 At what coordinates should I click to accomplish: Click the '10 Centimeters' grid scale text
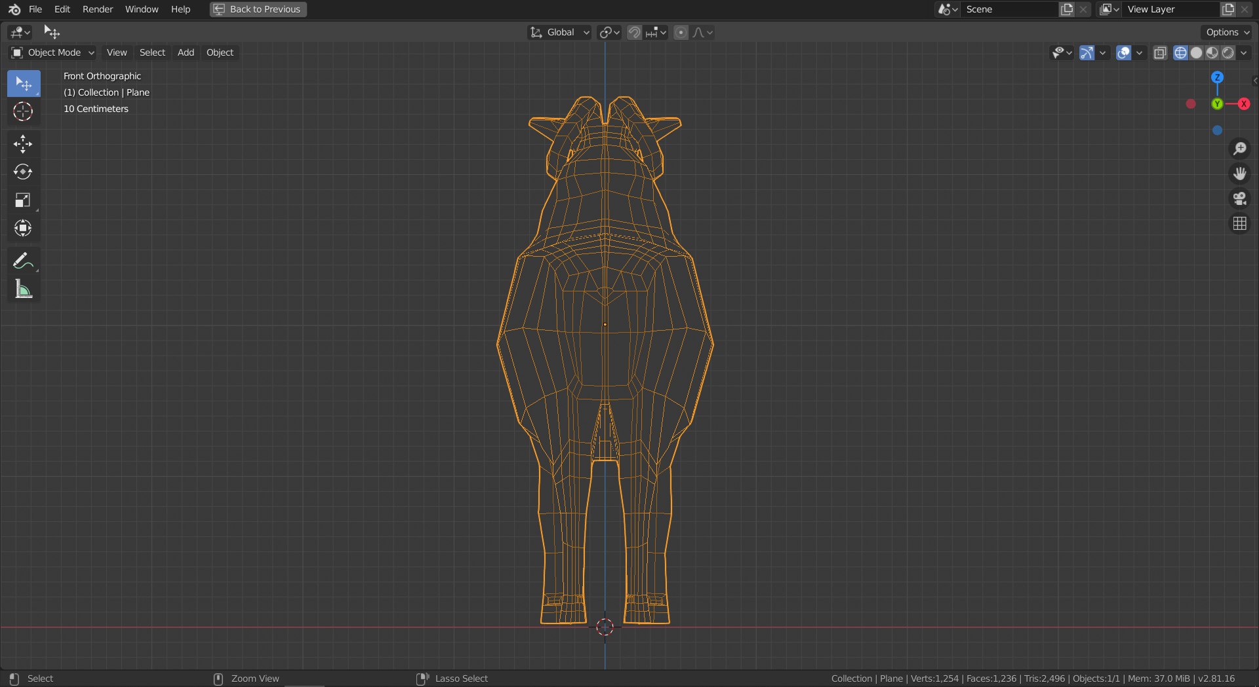pos(96,109)
